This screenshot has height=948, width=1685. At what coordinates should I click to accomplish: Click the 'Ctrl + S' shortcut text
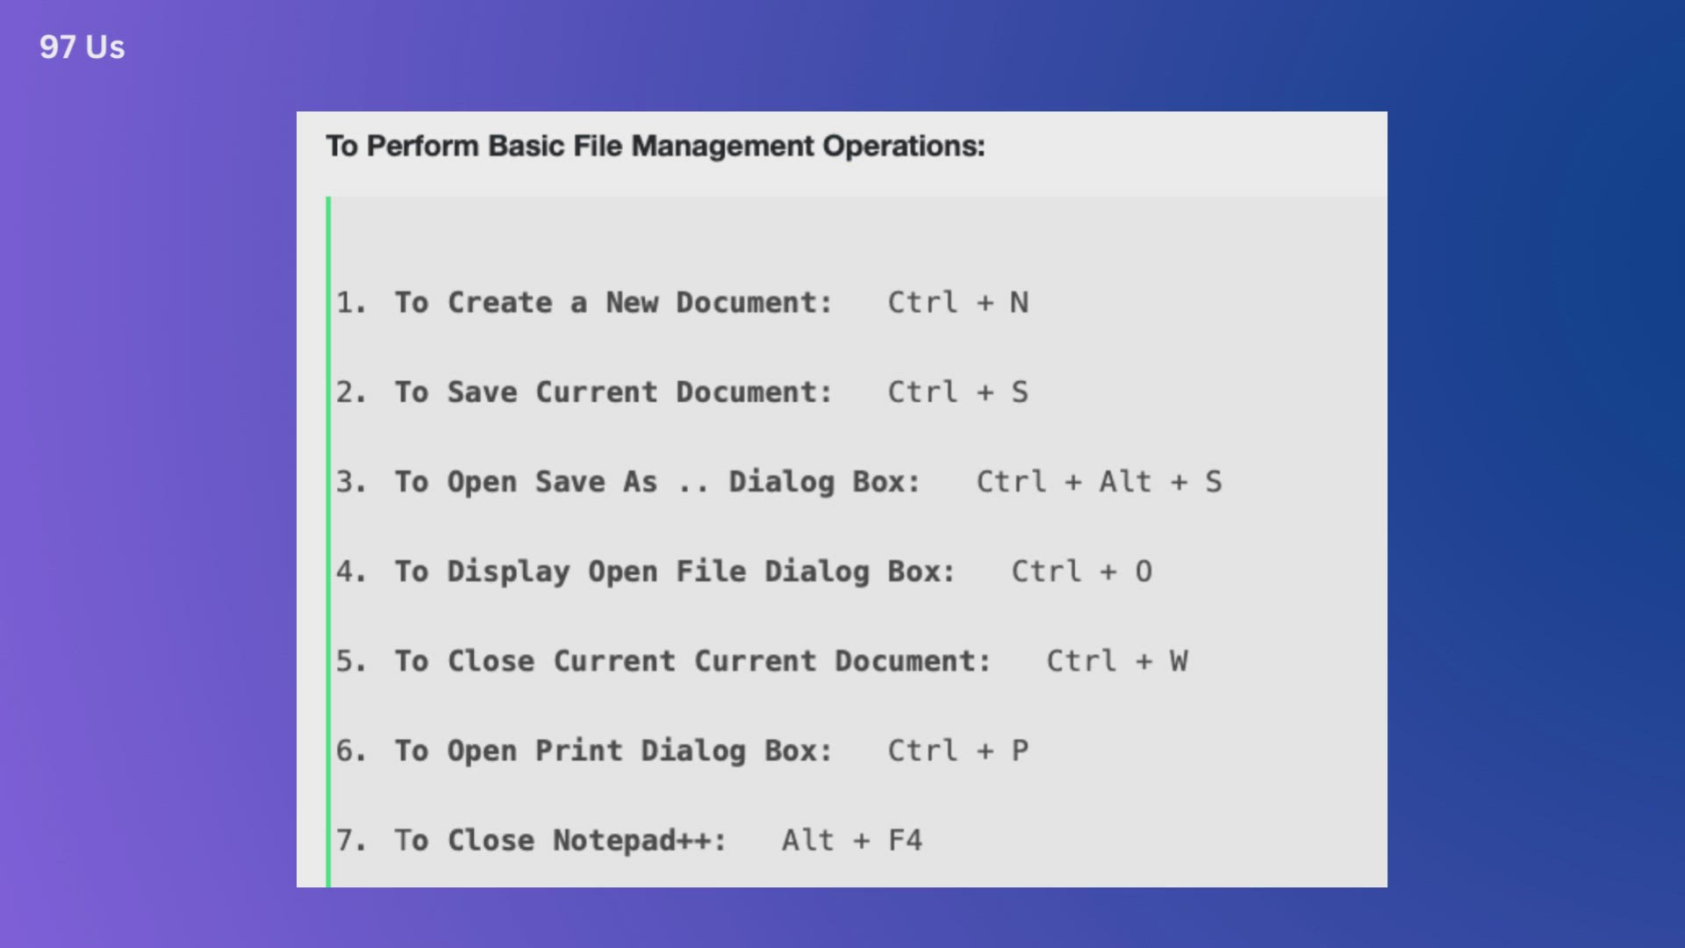pos(958,391)
